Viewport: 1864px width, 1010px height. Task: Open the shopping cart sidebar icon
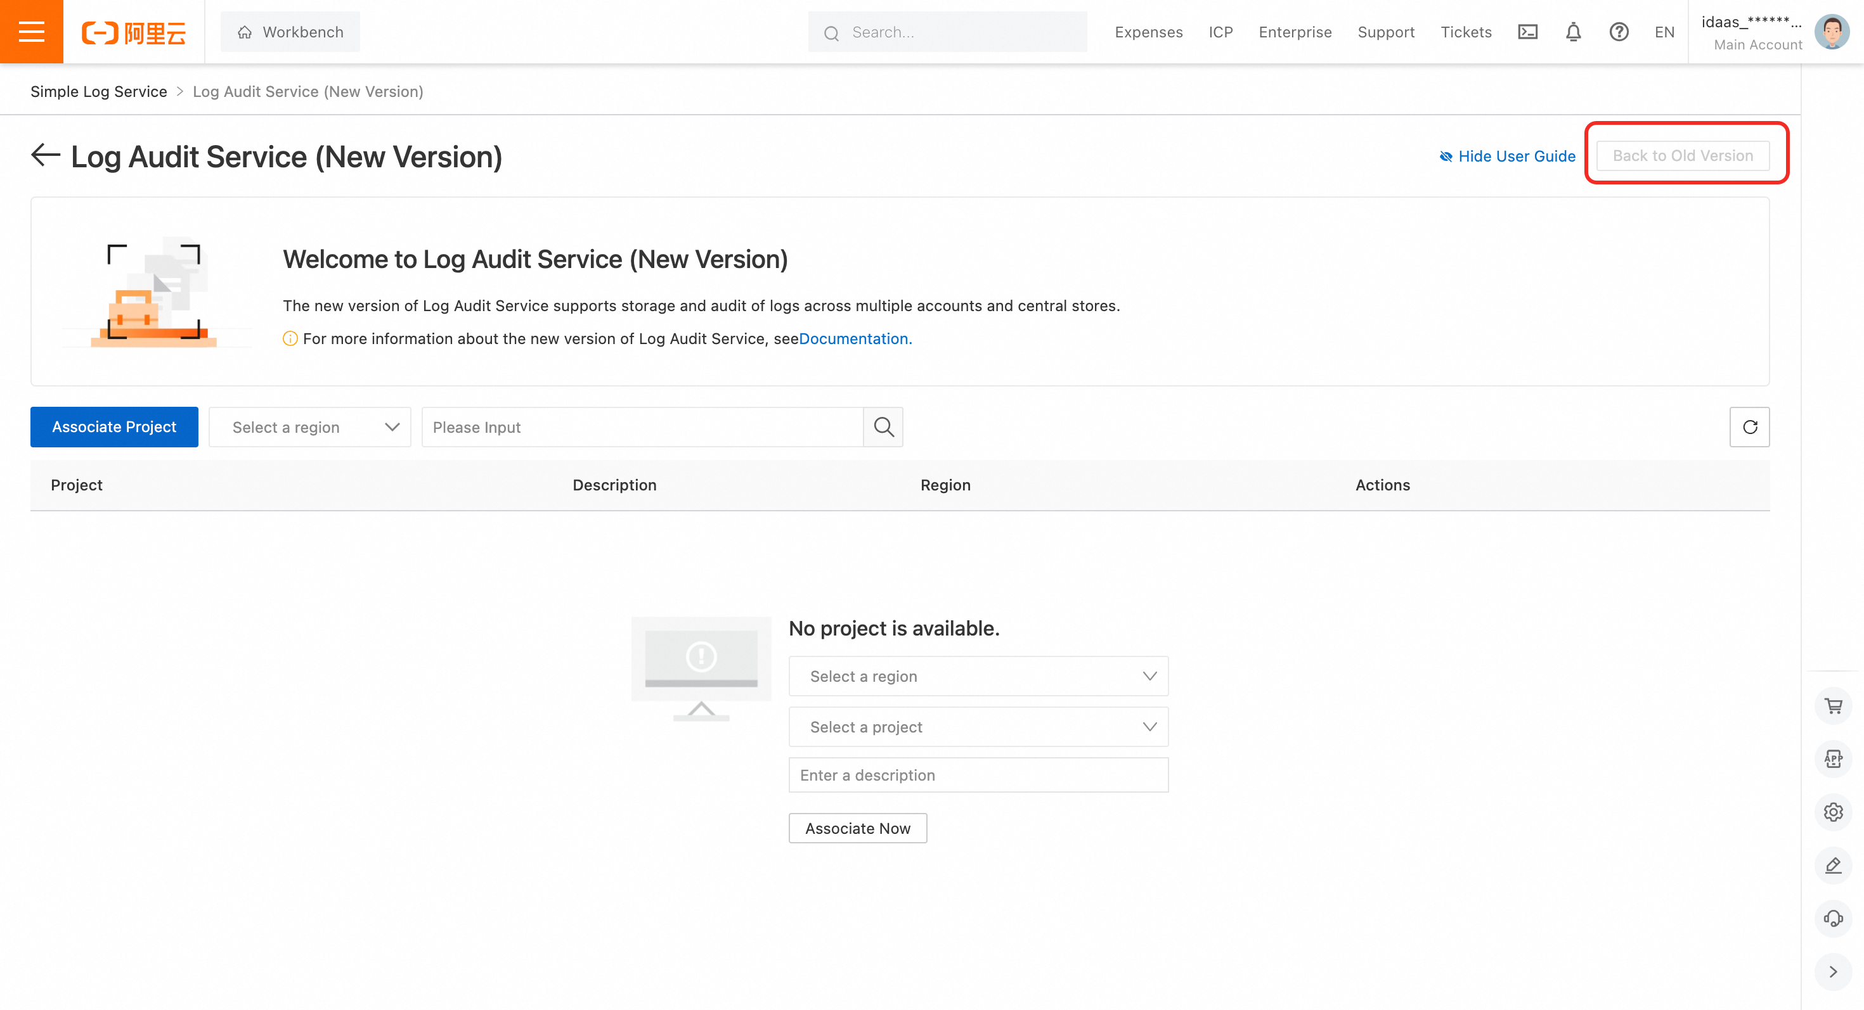tap(1833, 706)
